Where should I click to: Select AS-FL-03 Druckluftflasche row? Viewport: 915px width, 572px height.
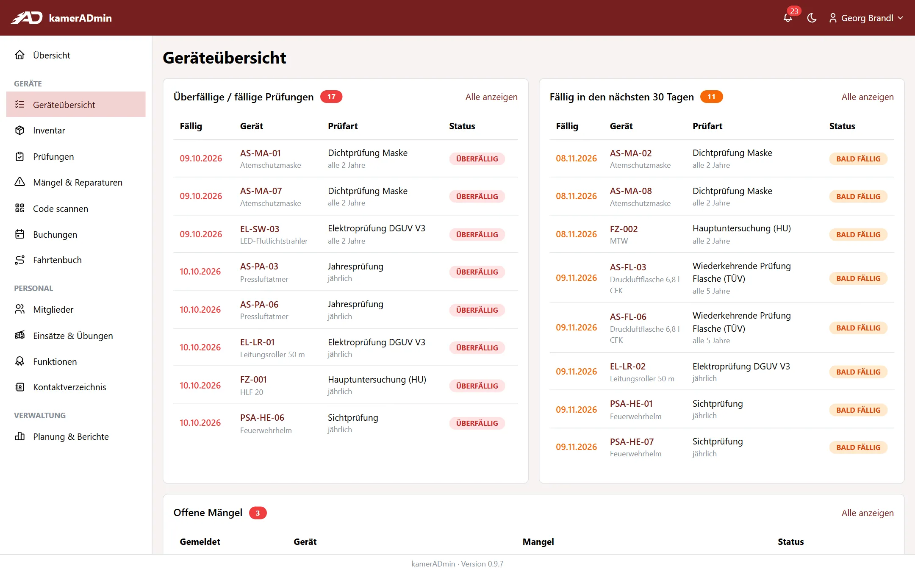[722, 278]
